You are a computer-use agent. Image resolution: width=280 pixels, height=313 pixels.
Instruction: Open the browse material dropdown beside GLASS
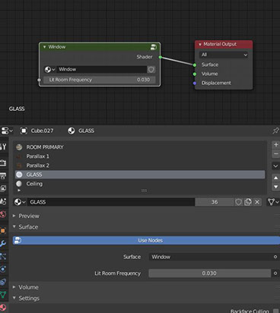click(x=20, y=202)
